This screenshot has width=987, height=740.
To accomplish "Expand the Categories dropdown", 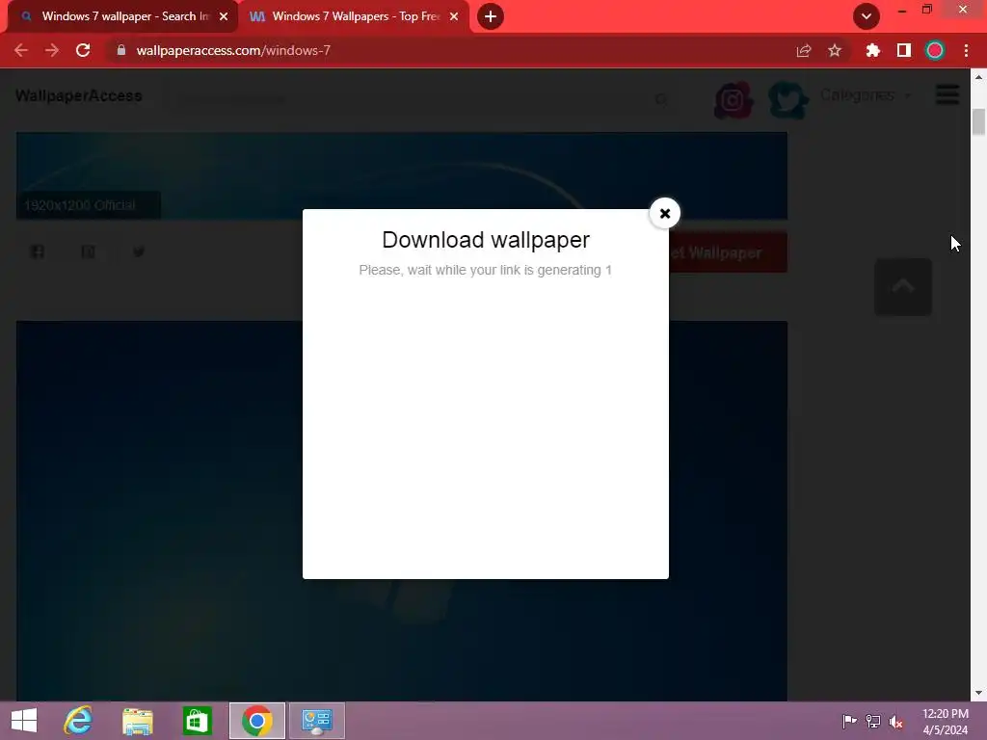I will tap(866, 95).
